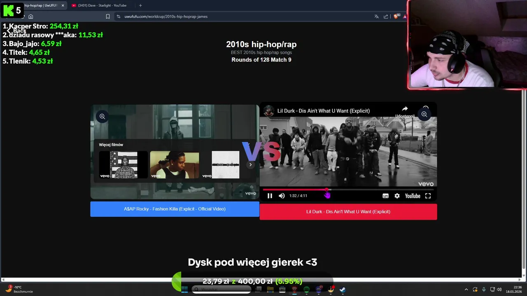Open Steam from the taskbar
The image size is (527, 296).
tap(343, 289)
